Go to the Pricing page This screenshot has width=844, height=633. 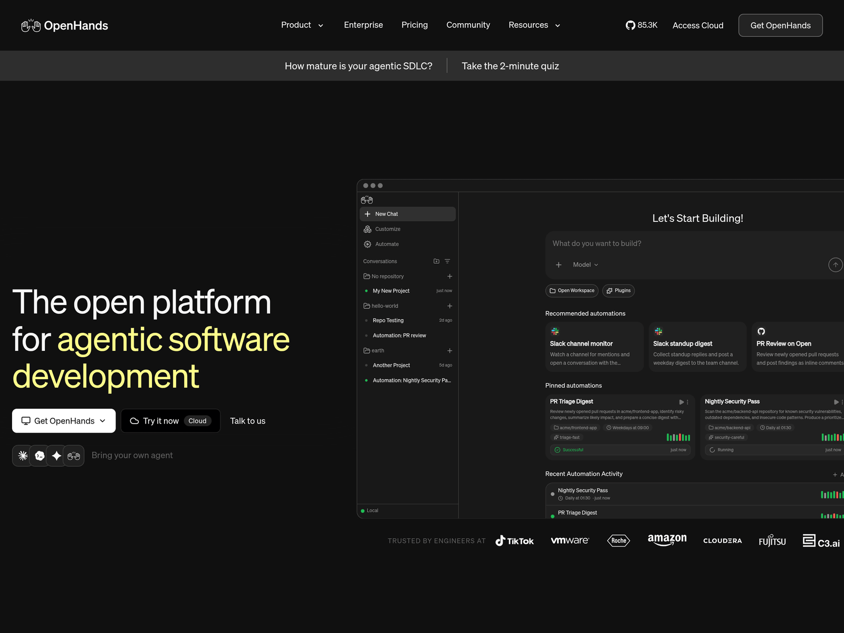(x=415, y=25)
